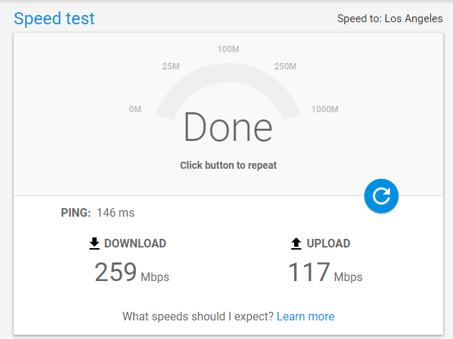Click the PING label
This screenshot has width=453, height=339.
point(76,212)
